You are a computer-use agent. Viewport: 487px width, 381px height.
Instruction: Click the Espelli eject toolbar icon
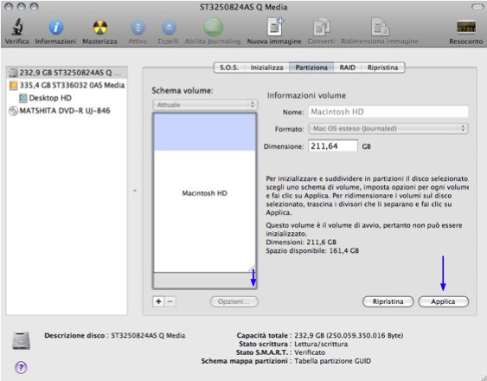(x=169, y=28)
